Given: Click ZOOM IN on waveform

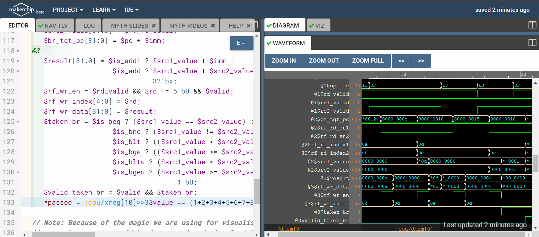Looking at the screenshot, I should click(x=284, y=61).
